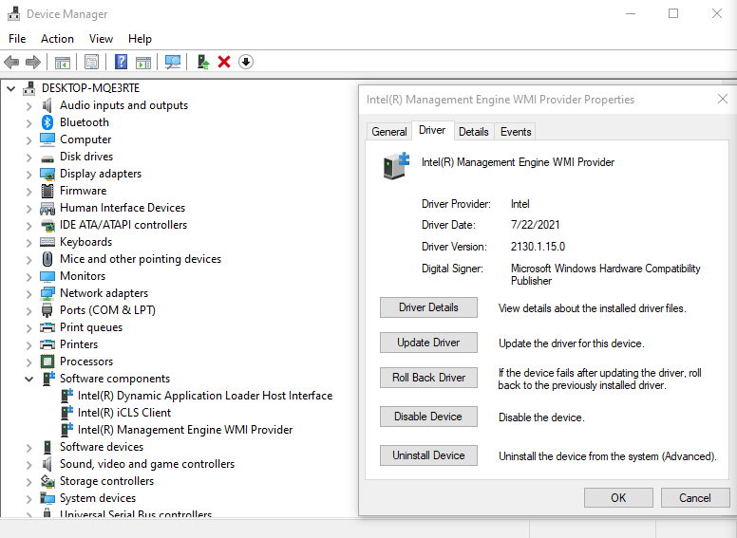
Task: Click the Device Manager title bar icon
Action: [13, 14]
